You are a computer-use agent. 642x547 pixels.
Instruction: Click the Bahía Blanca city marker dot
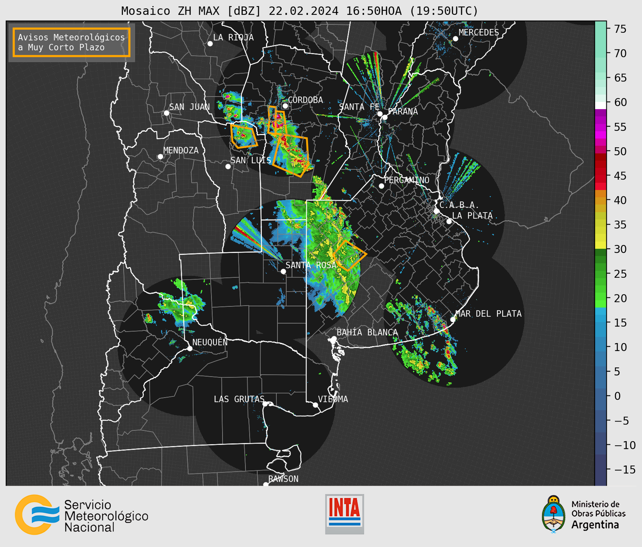(334, 339)
